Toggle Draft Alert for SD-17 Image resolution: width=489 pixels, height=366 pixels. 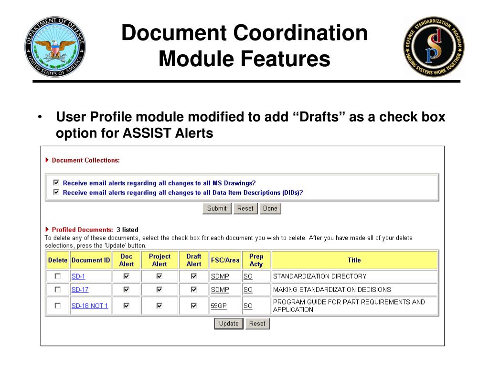[x=194, y=289]
